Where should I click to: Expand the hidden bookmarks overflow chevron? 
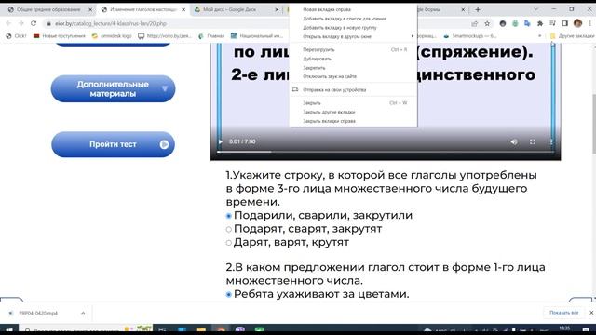[540, 36]
